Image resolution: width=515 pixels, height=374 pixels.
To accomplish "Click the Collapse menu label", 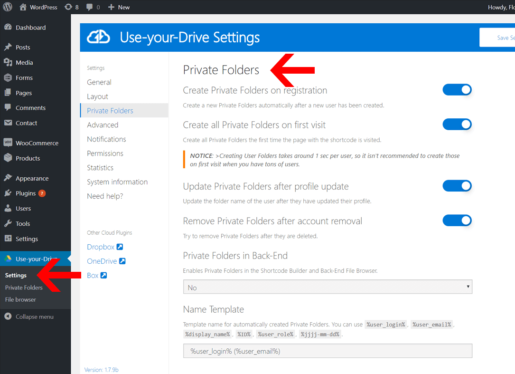I will coord(35,317).
